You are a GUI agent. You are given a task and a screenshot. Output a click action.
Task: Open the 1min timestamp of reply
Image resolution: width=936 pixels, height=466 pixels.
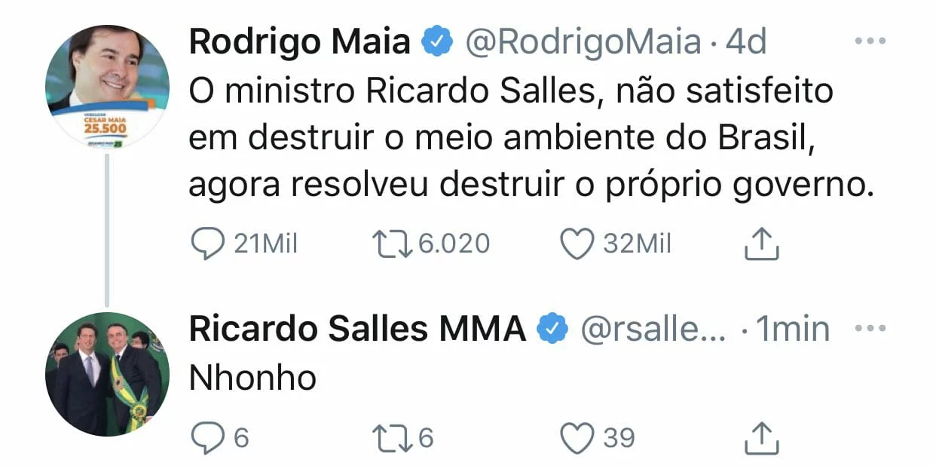[x=793, y=330]
